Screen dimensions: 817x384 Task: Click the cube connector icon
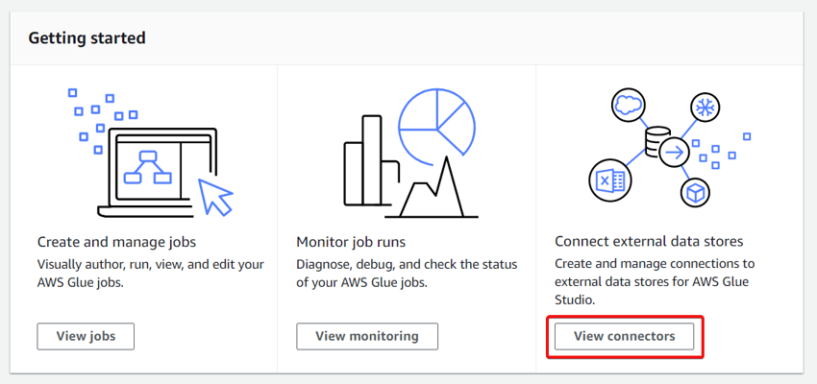click(694, 192)
